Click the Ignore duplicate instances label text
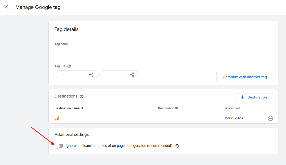The image size is (286, 165). [x=119, y=146]
